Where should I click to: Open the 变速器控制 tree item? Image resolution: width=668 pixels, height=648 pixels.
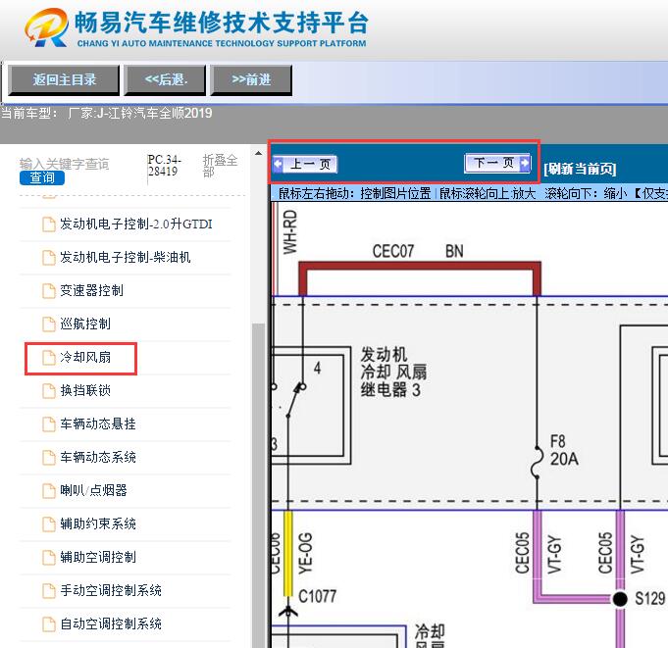(x=91, y=290)
